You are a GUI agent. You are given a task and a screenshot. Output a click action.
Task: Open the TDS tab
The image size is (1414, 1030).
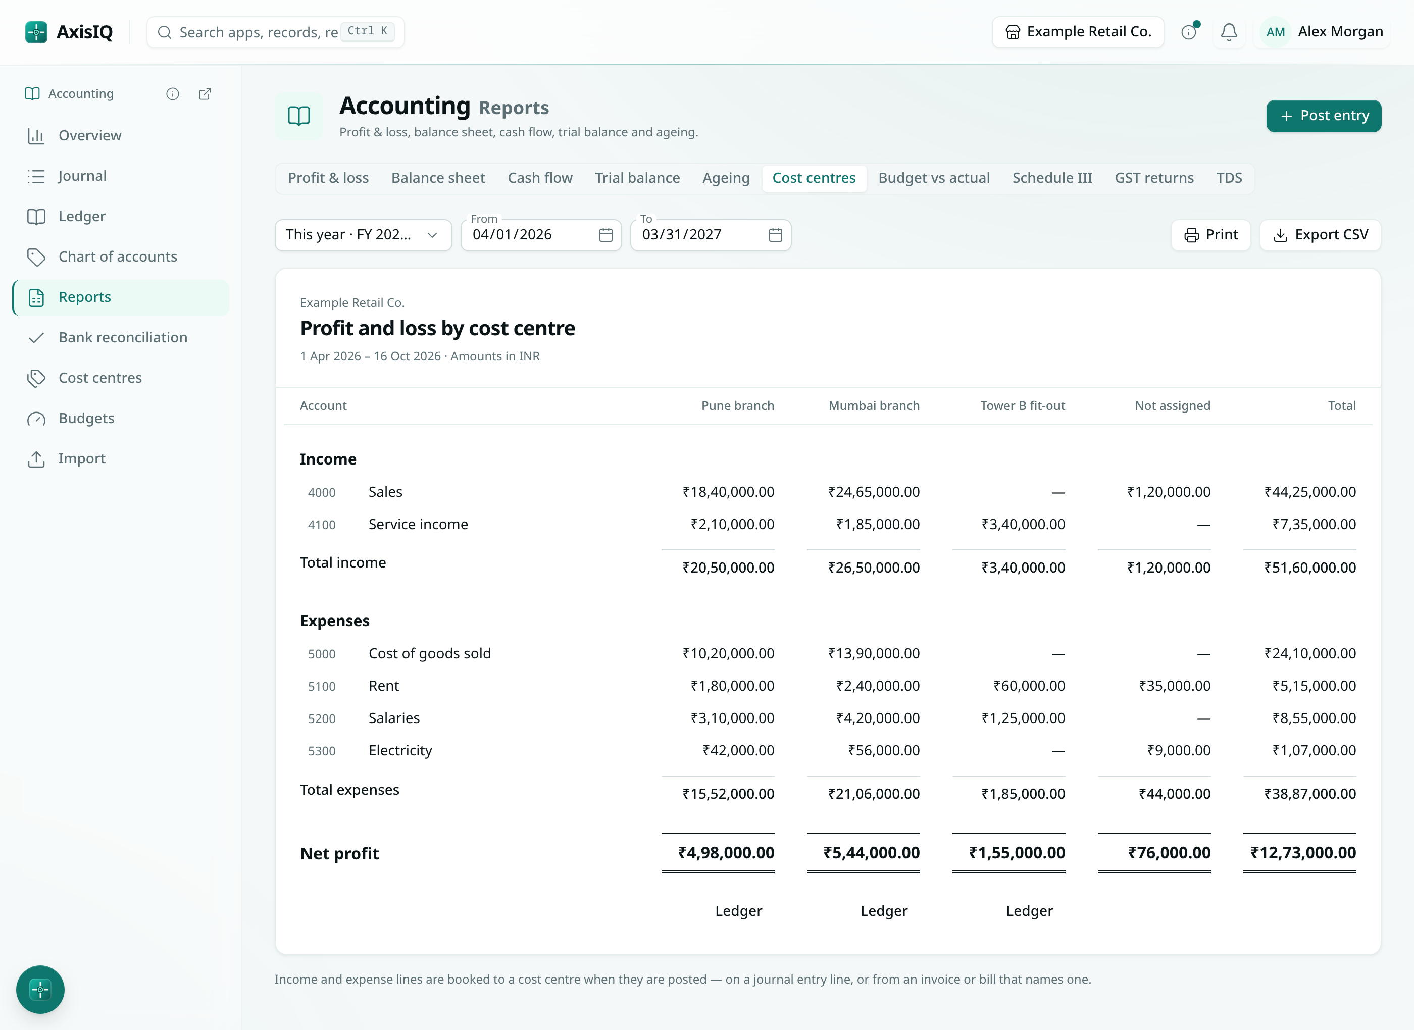point(1229,178)
